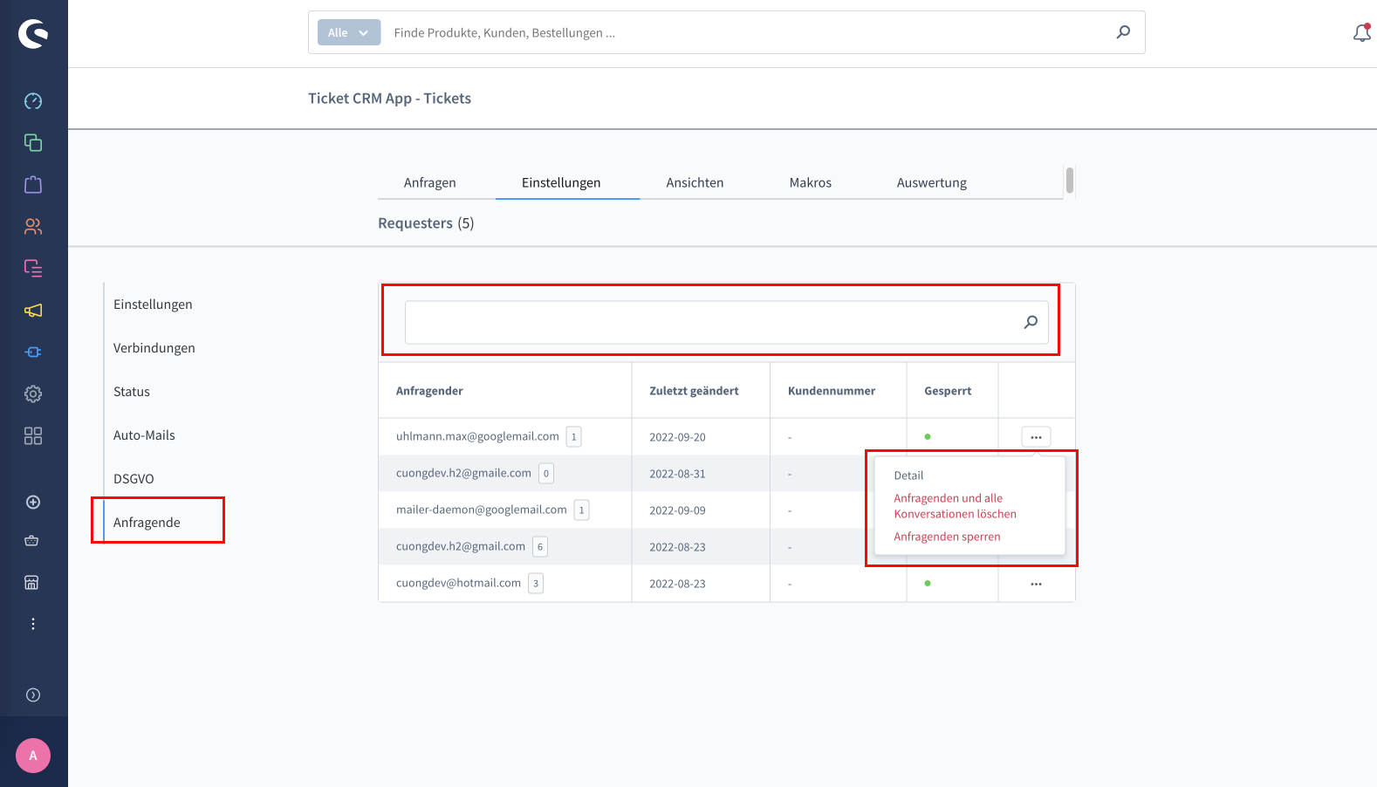Open Auto-Mails in left settings menu
1377x787 pixels.
[144, 435]
